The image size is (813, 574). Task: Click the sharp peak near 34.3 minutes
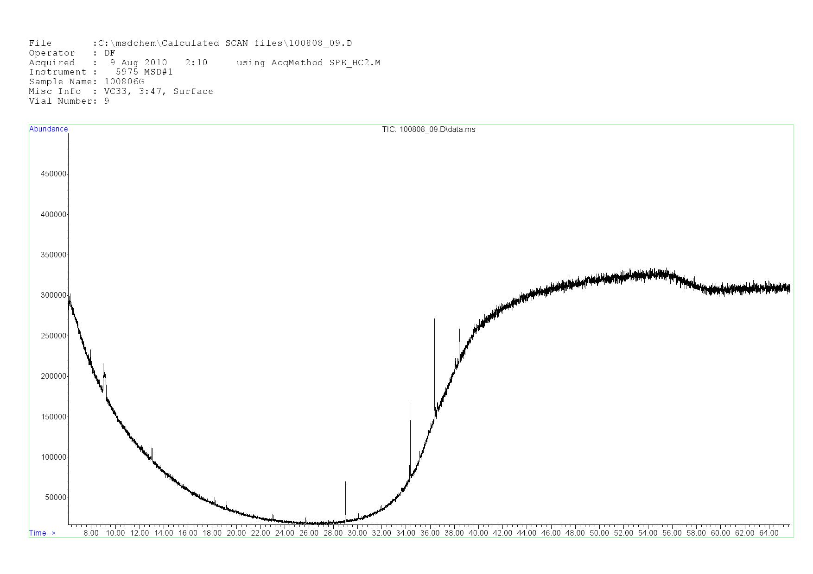(410, 407)
